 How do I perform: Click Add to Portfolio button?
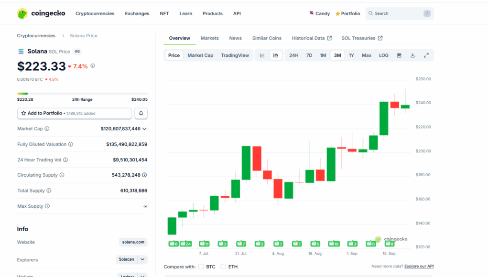75,113
